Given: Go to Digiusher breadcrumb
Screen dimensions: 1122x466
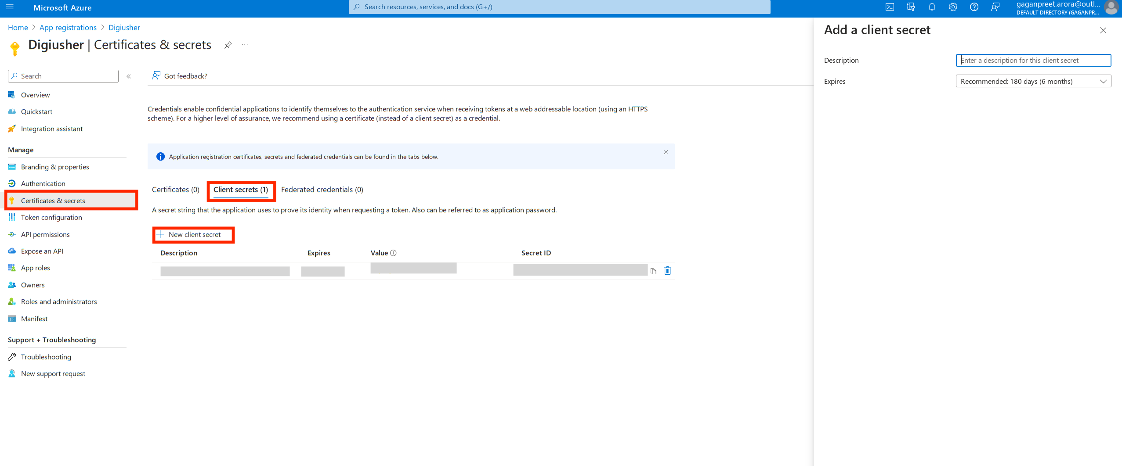Looking at the screenshot, I should tap(124, 28).
